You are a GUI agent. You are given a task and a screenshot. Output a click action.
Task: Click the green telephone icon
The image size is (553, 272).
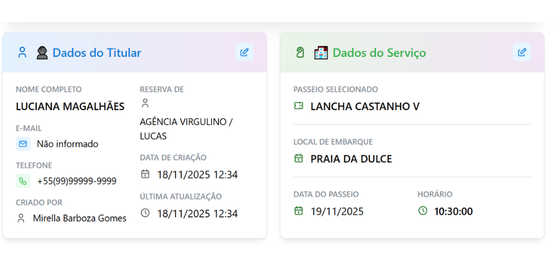point(23,181)
